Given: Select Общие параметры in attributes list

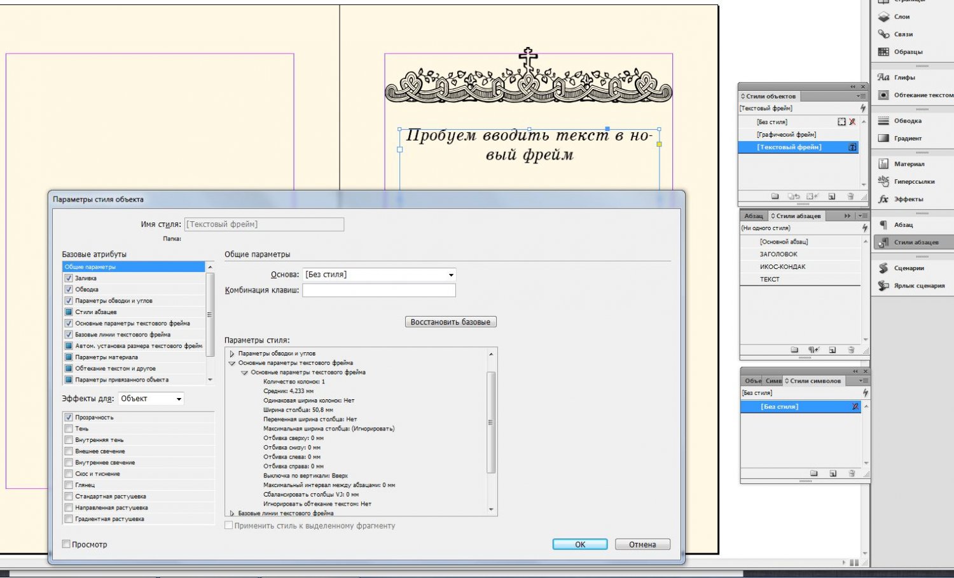Looking at the screenshot, I should tap(134, 267).
